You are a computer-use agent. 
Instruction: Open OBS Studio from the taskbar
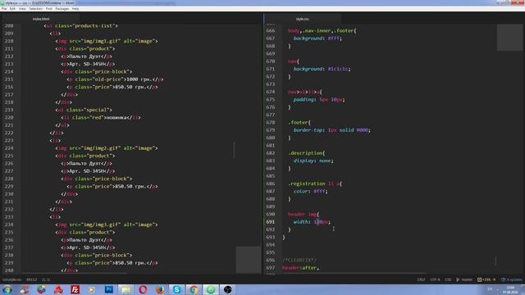(x=228, y=289)
